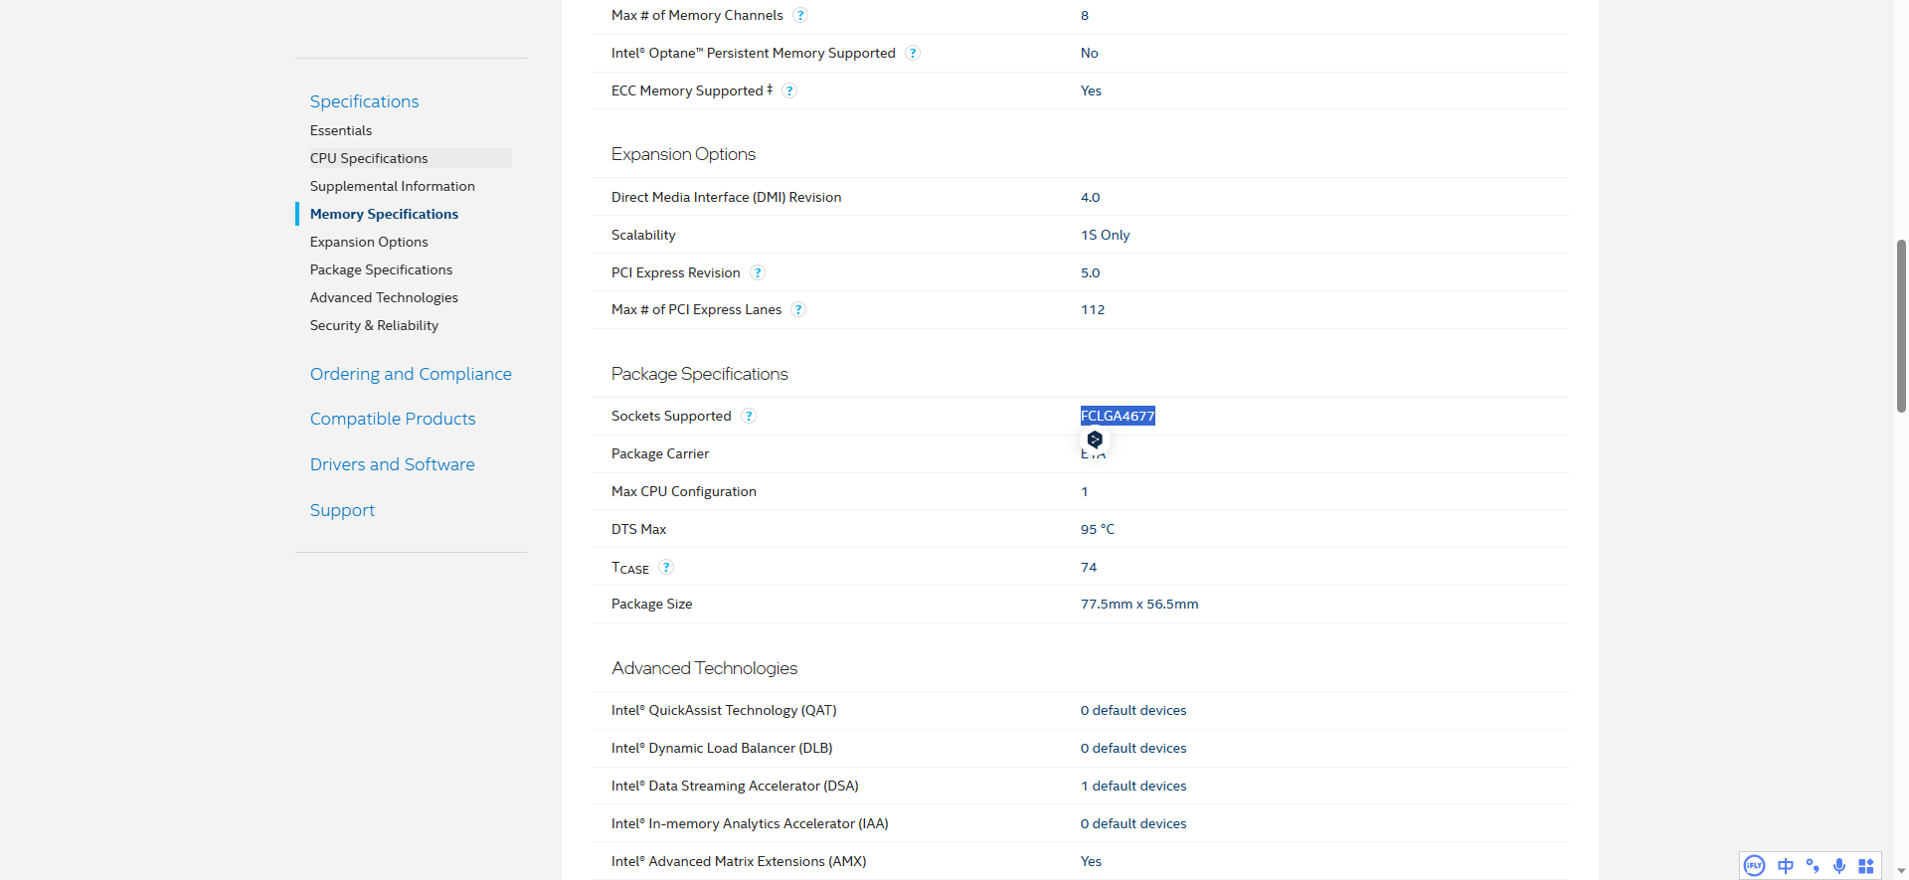Open help tooltip for Optane Persistent Memory

click(x=913, y=54)
